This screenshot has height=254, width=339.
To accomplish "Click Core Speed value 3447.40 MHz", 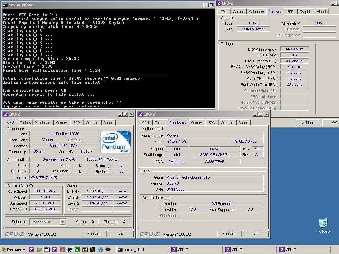I will click(x=45, y=191).
